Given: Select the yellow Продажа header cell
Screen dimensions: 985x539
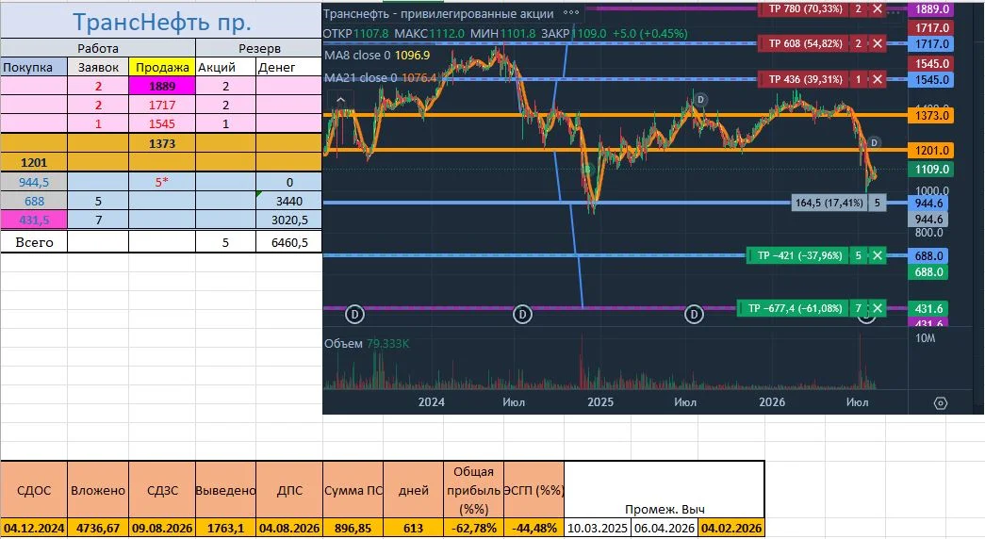Looking at the screenshot, I should pos(162,67).
